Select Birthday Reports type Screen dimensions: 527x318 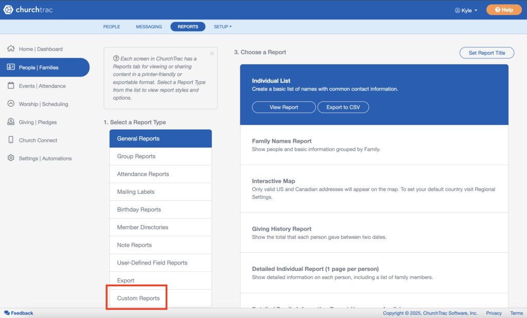pos(161,210)
